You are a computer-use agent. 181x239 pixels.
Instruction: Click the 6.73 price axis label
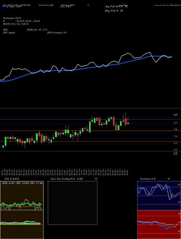[176, 143]
